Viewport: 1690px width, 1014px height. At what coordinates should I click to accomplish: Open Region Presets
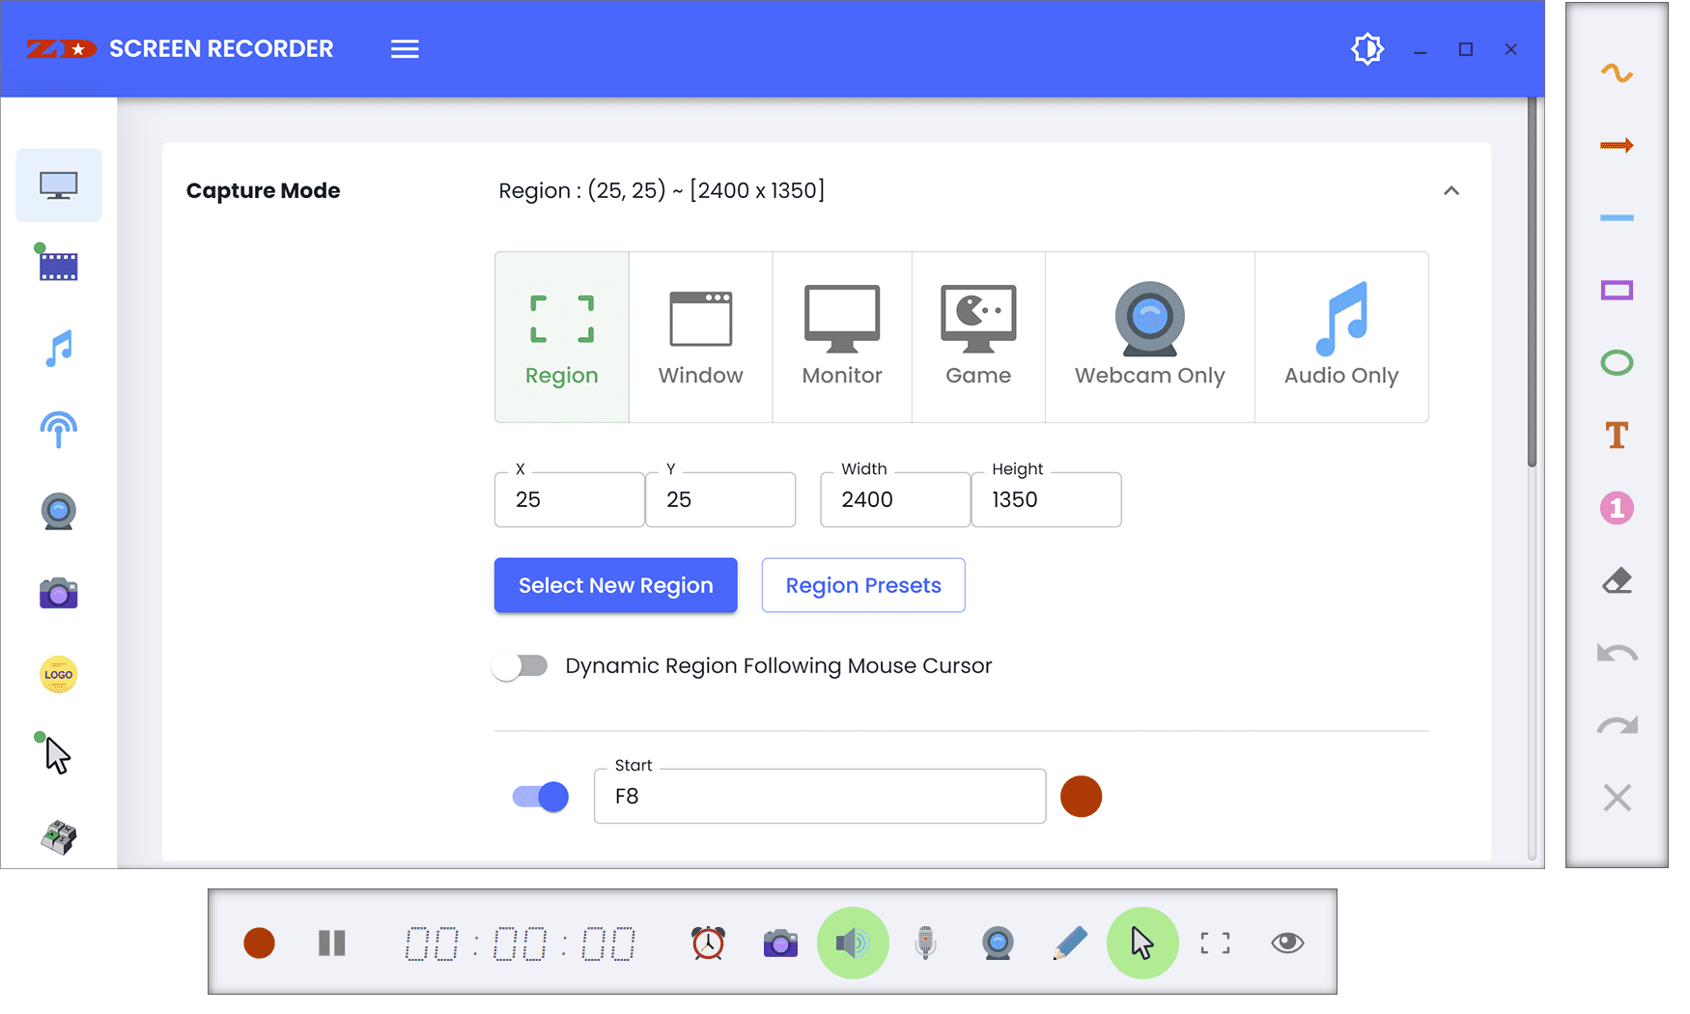(863, 585)
